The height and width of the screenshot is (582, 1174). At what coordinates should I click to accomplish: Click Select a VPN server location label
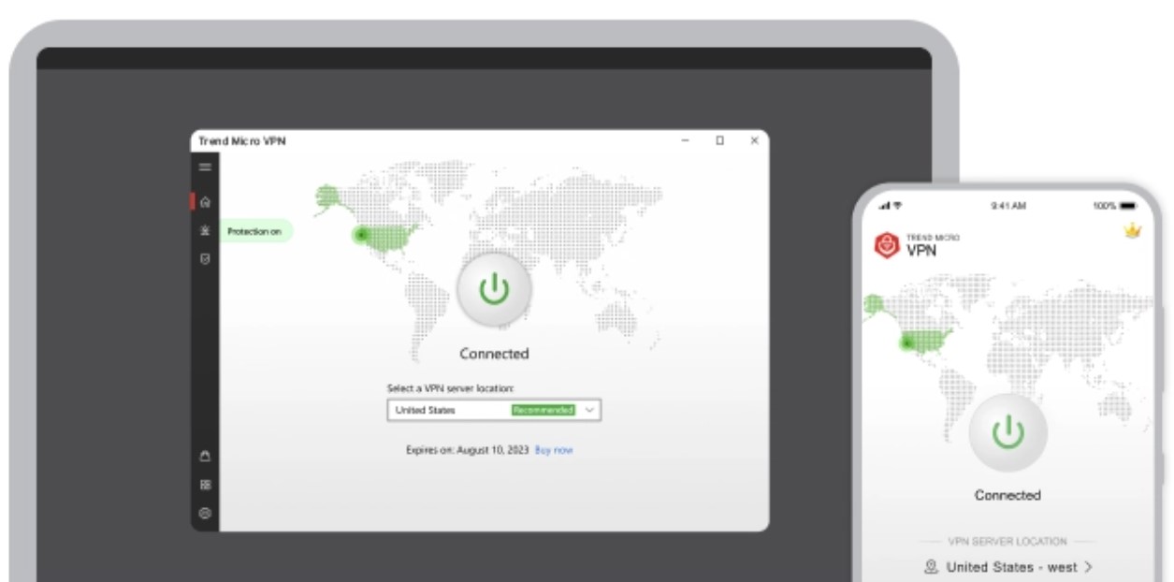click(x=451, y=387)
